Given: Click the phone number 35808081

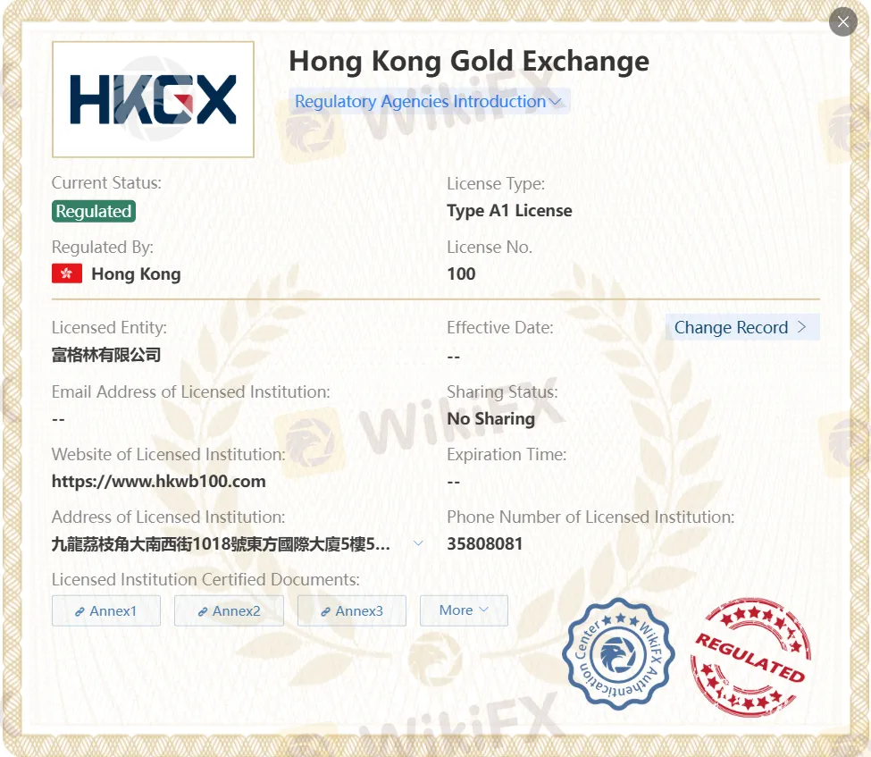Looking at the screenshot, I should (x=485, y=543).
